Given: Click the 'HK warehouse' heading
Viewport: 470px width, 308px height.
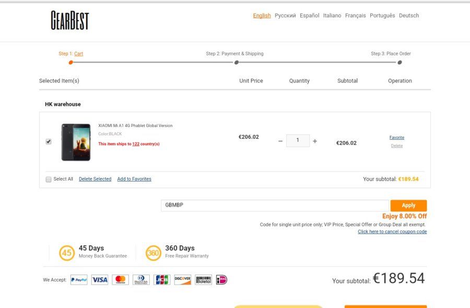Looking at the screenshot, I should click(x=63, y=104).
